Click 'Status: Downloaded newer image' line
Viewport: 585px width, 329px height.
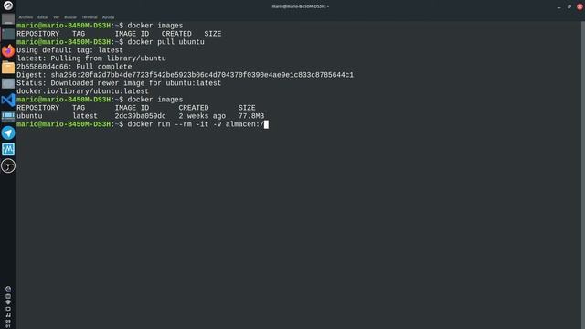119,83
